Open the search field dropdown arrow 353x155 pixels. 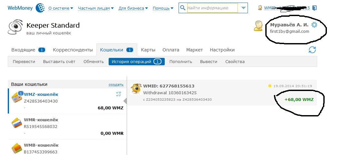[243, 8]
